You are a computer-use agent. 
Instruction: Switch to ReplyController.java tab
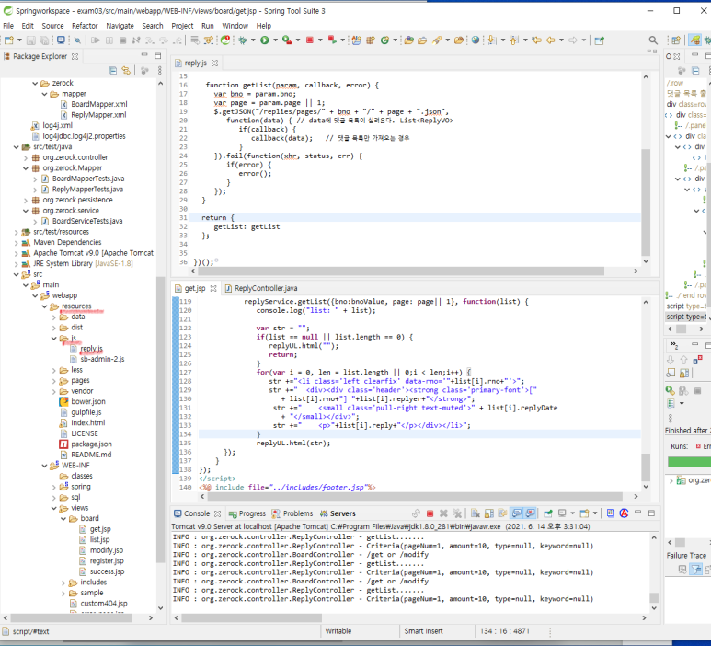tap(261, 288)
